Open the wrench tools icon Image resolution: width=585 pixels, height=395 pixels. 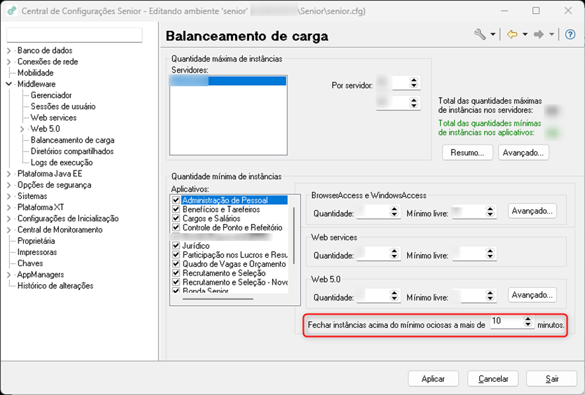click(x=480, y=35)
